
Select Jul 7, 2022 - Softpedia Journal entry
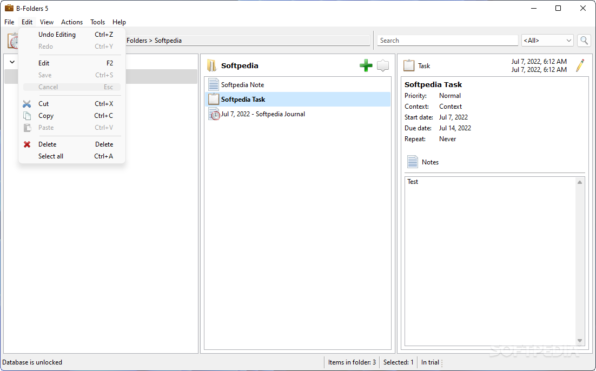click(297, 114)
